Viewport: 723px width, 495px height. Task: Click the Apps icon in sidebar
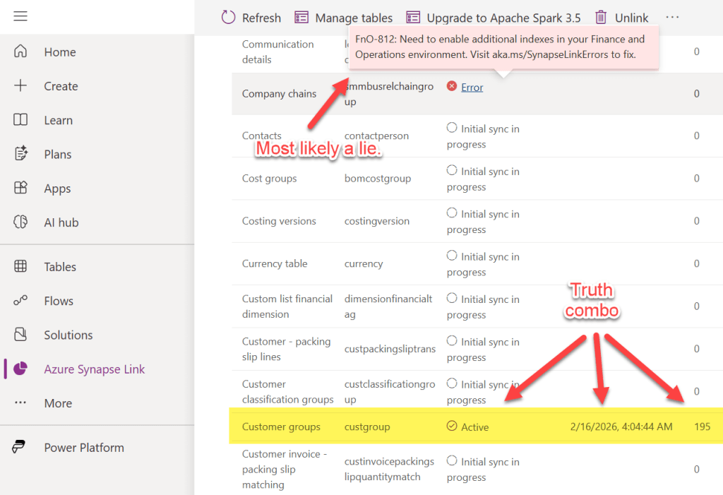(20, 189)
